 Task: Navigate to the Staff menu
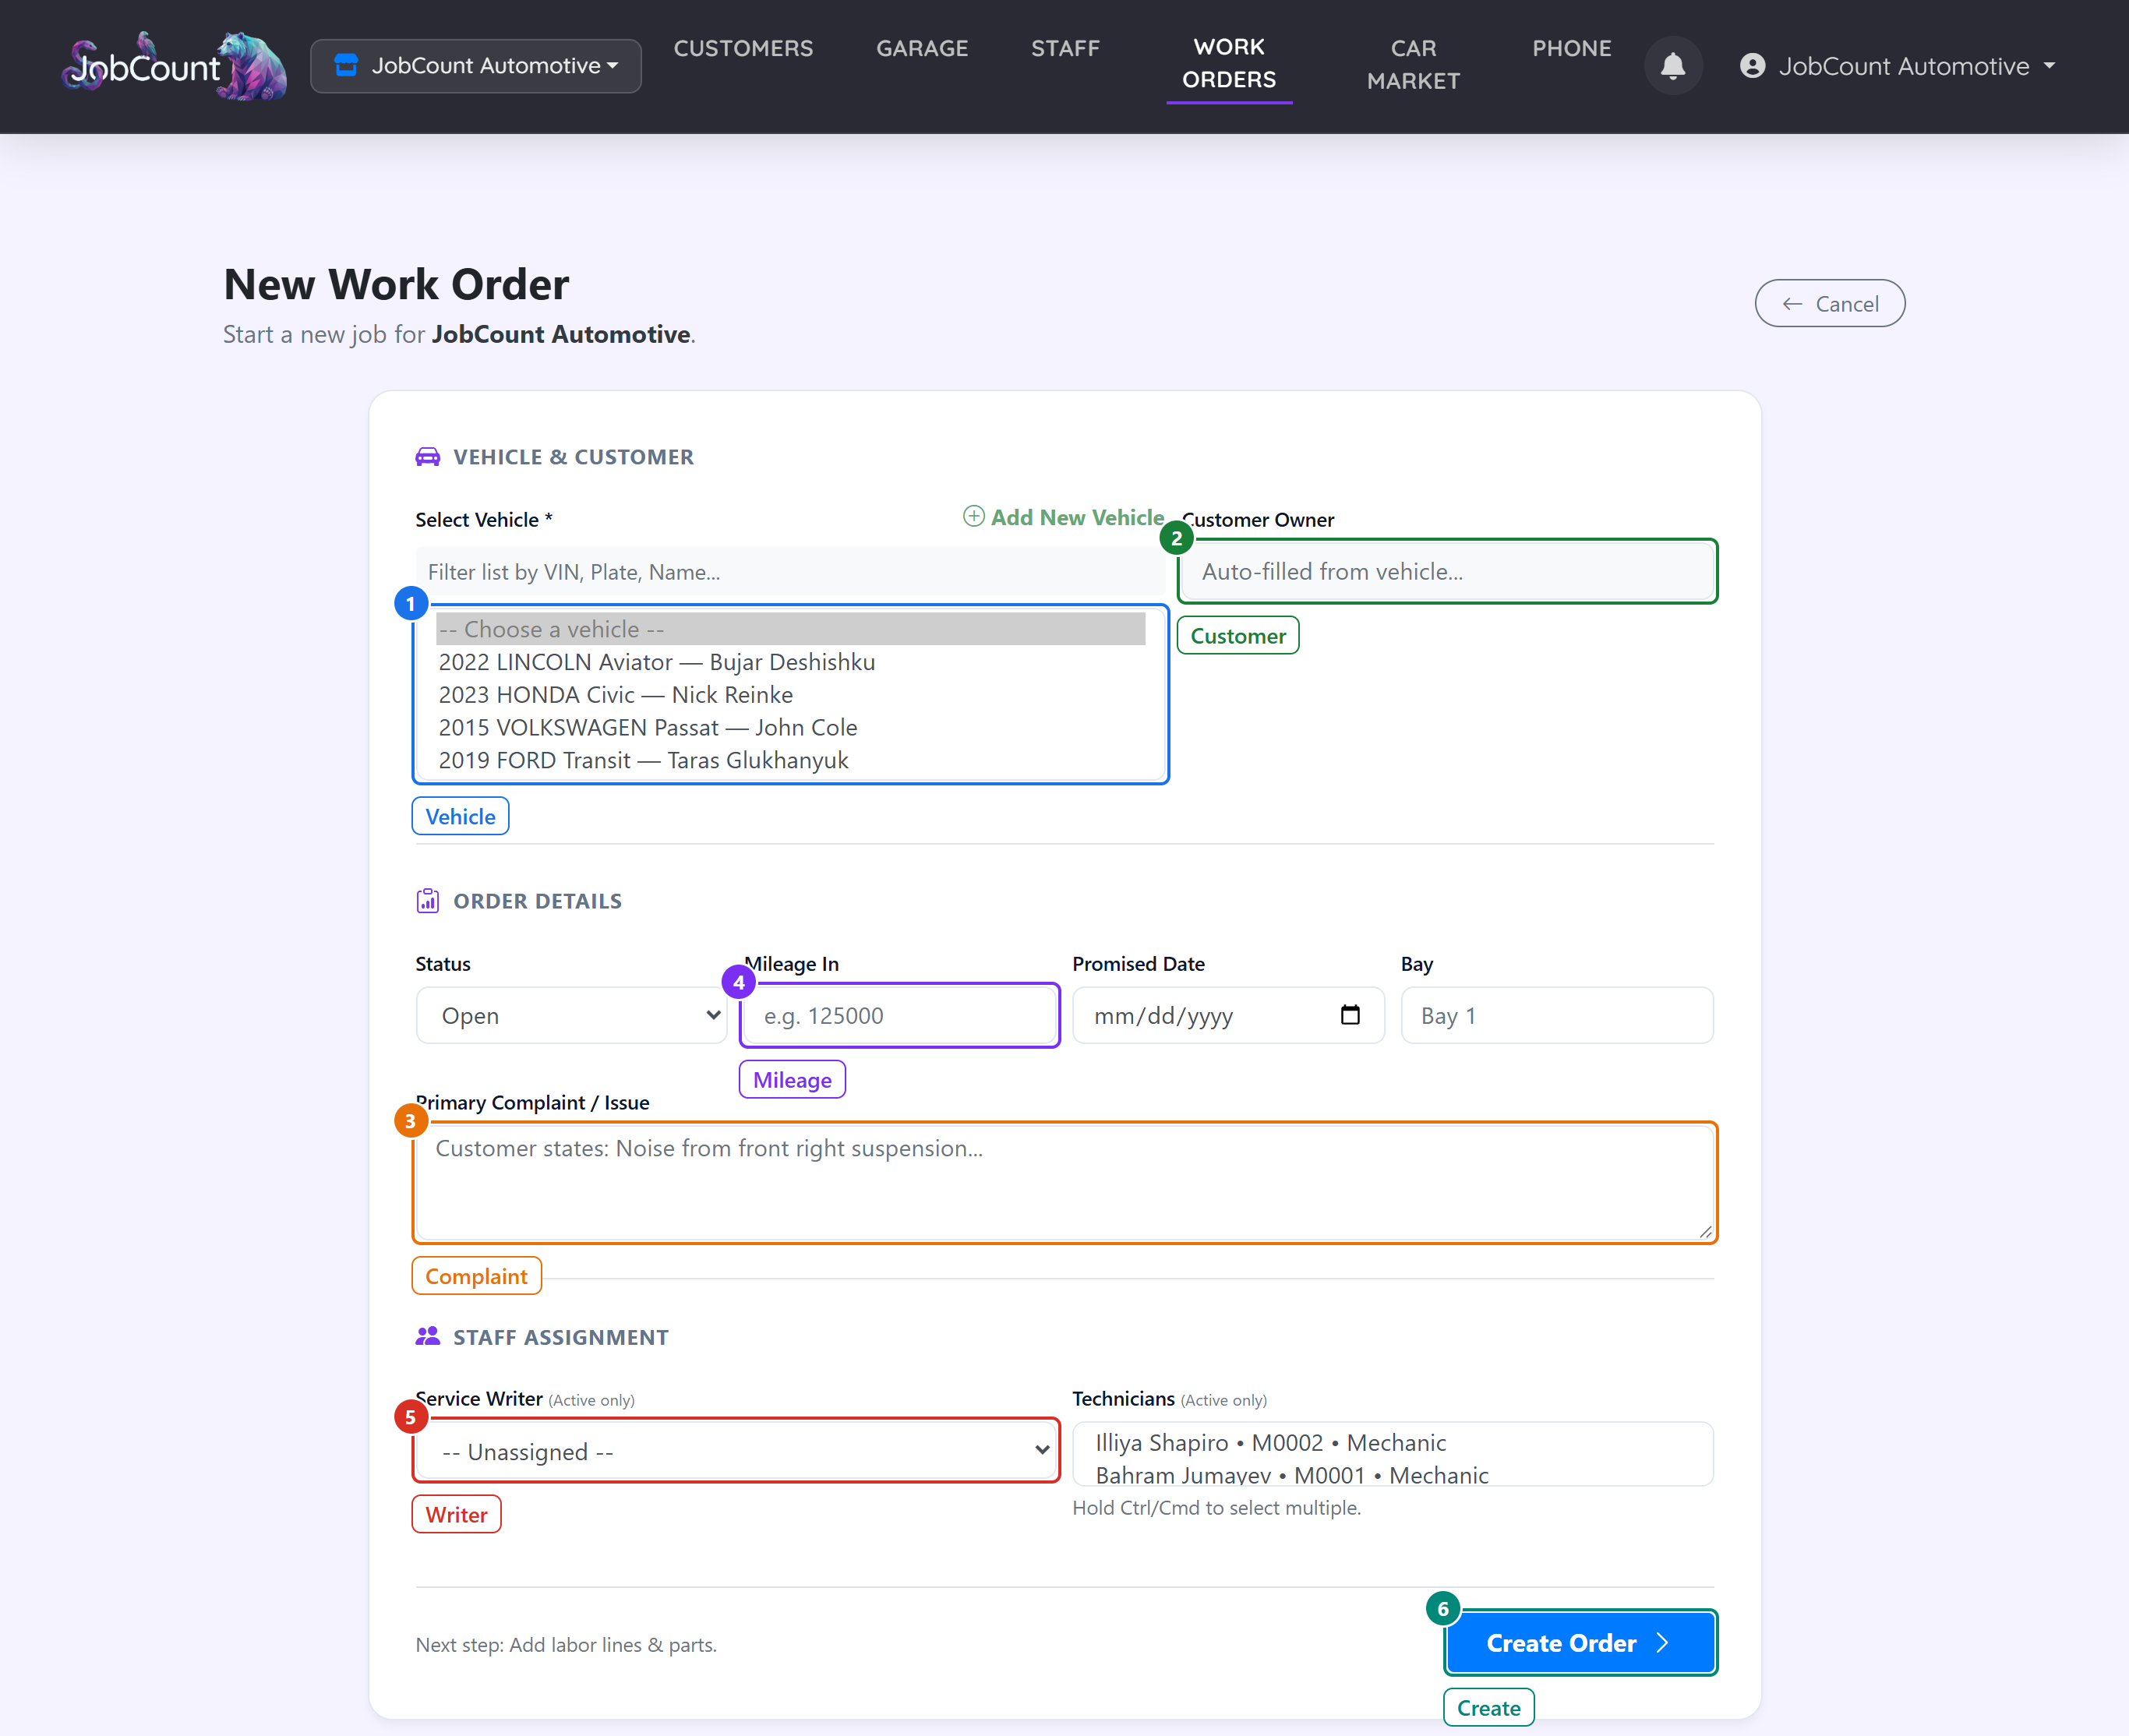click(1065, 48)
